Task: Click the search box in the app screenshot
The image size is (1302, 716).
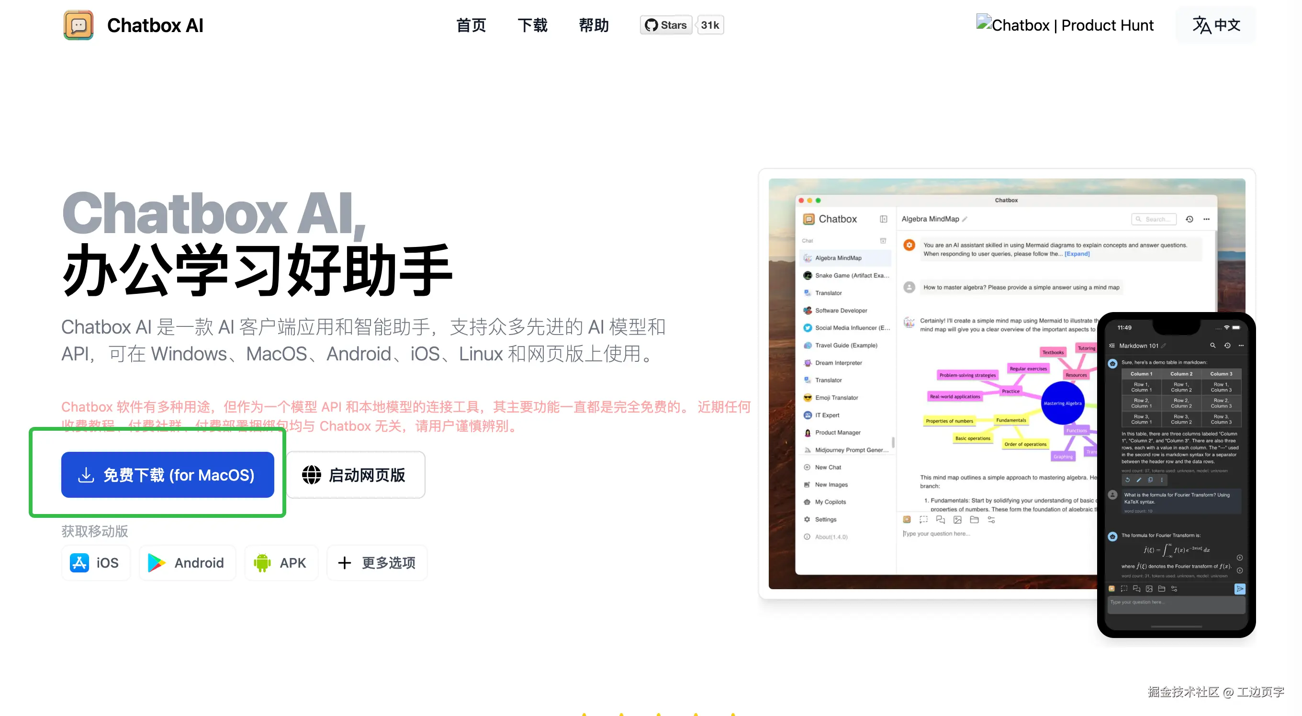Action: coord(1154,219)
